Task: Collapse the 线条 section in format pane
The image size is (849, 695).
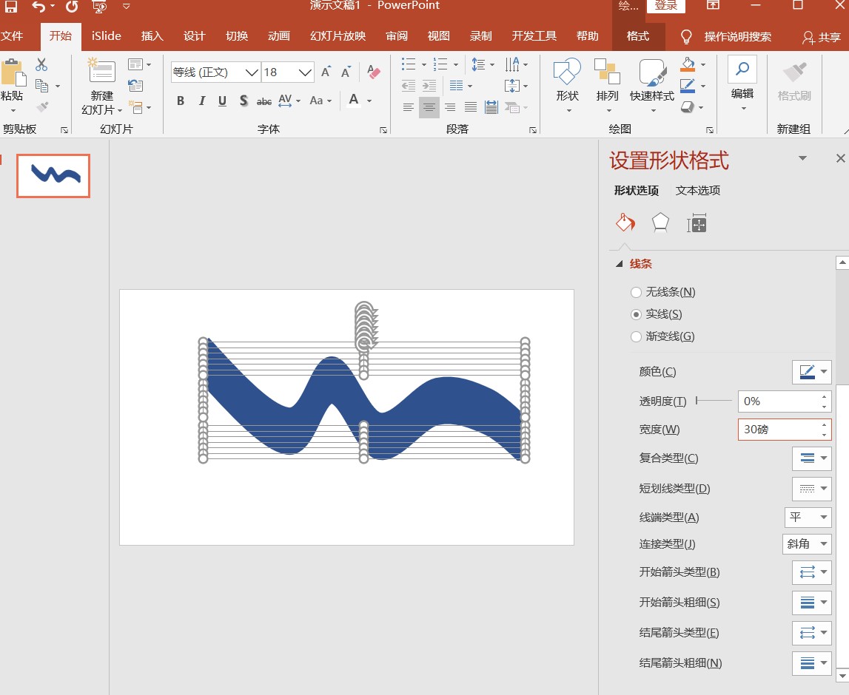Action: pyautogui.click(x=620, y=264)
